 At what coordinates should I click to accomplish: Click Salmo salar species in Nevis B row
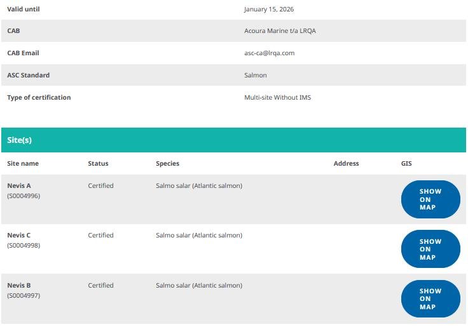[199, 285]
